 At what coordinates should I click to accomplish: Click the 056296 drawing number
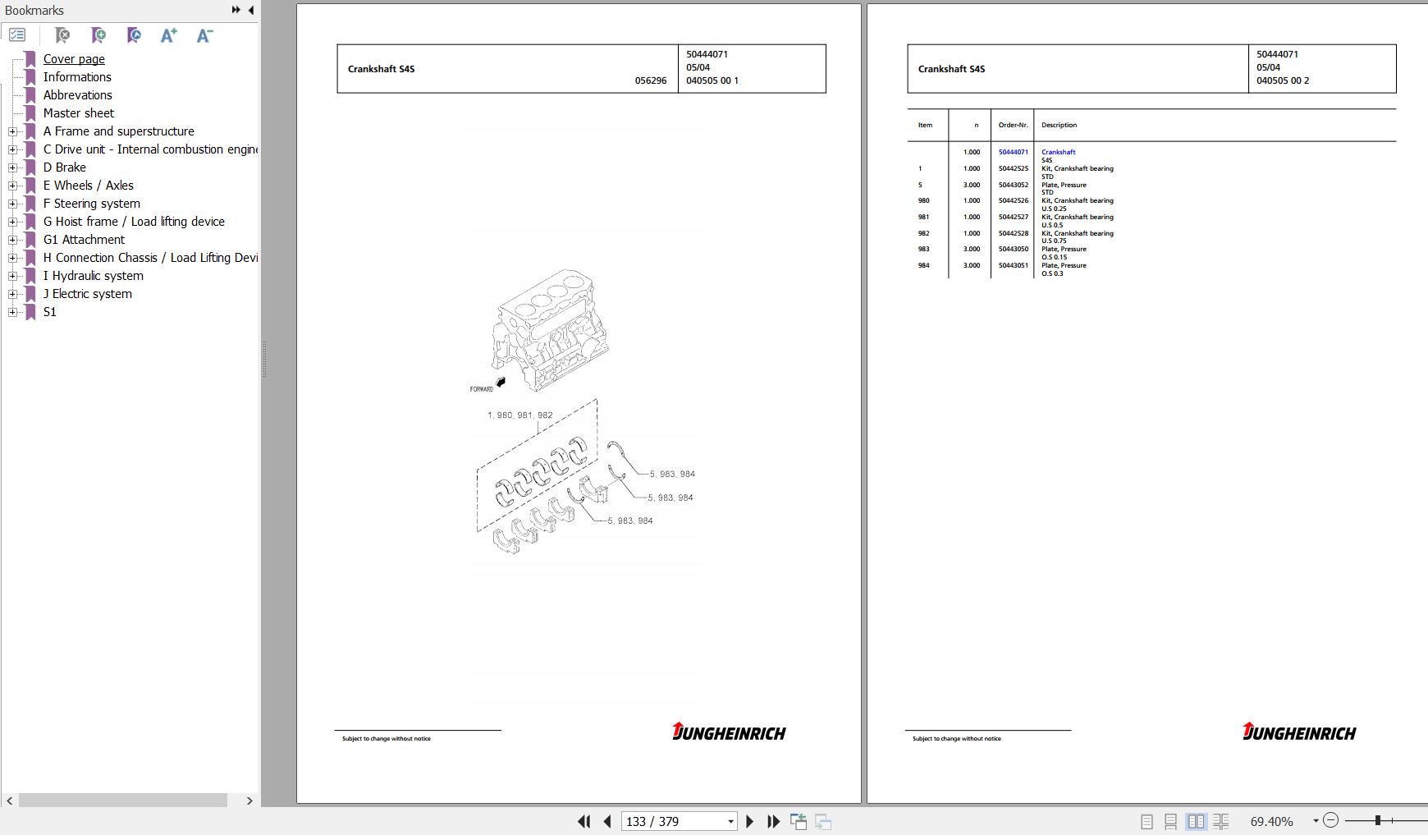tap(651, 80)
